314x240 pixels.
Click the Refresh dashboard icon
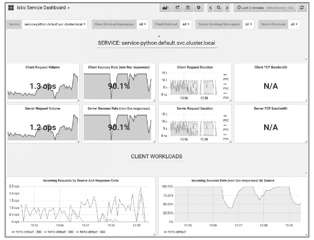pos(302,8)
